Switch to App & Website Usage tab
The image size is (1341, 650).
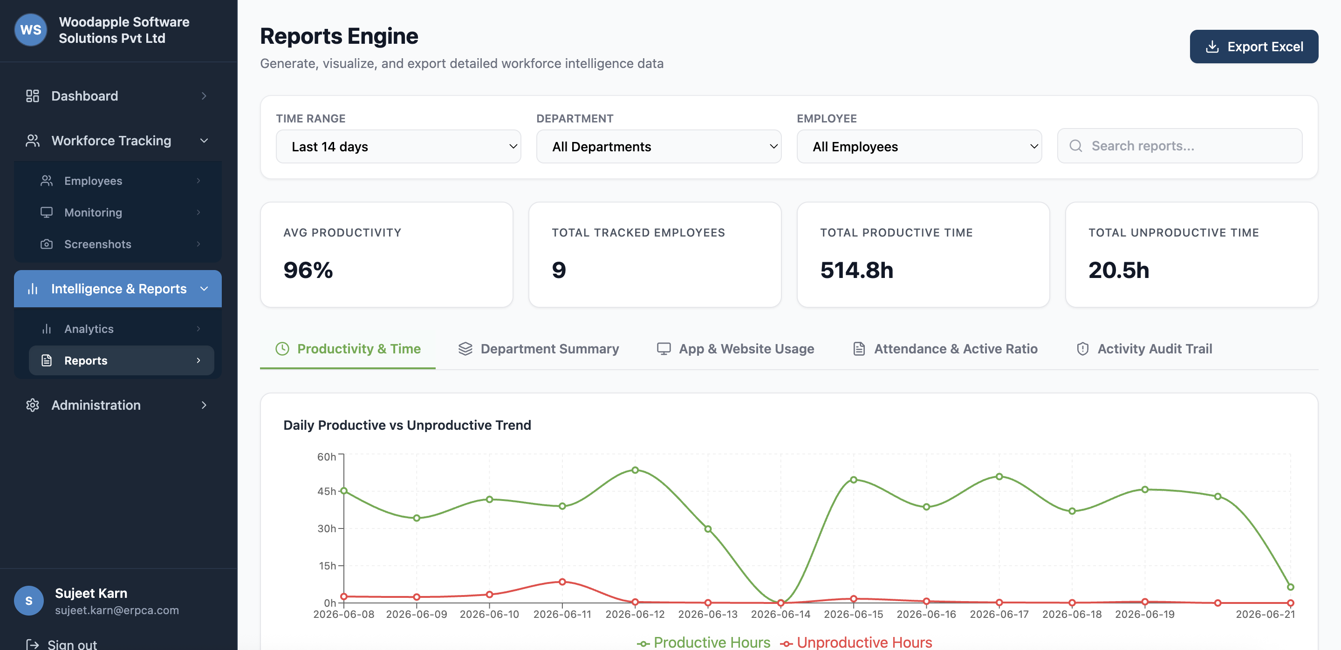click(735, 349)
